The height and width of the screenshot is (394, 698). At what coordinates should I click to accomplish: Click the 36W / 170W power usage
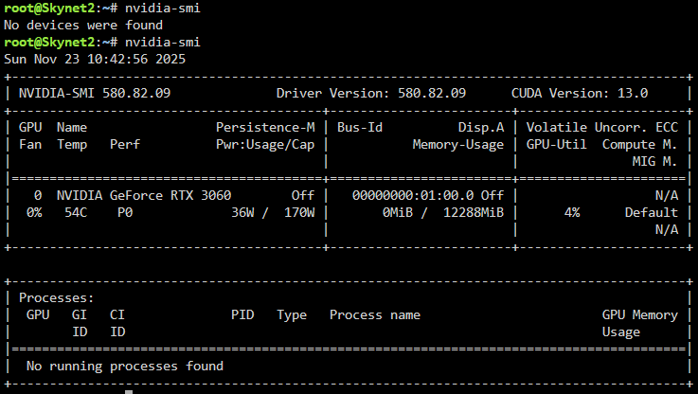[273, 212]
